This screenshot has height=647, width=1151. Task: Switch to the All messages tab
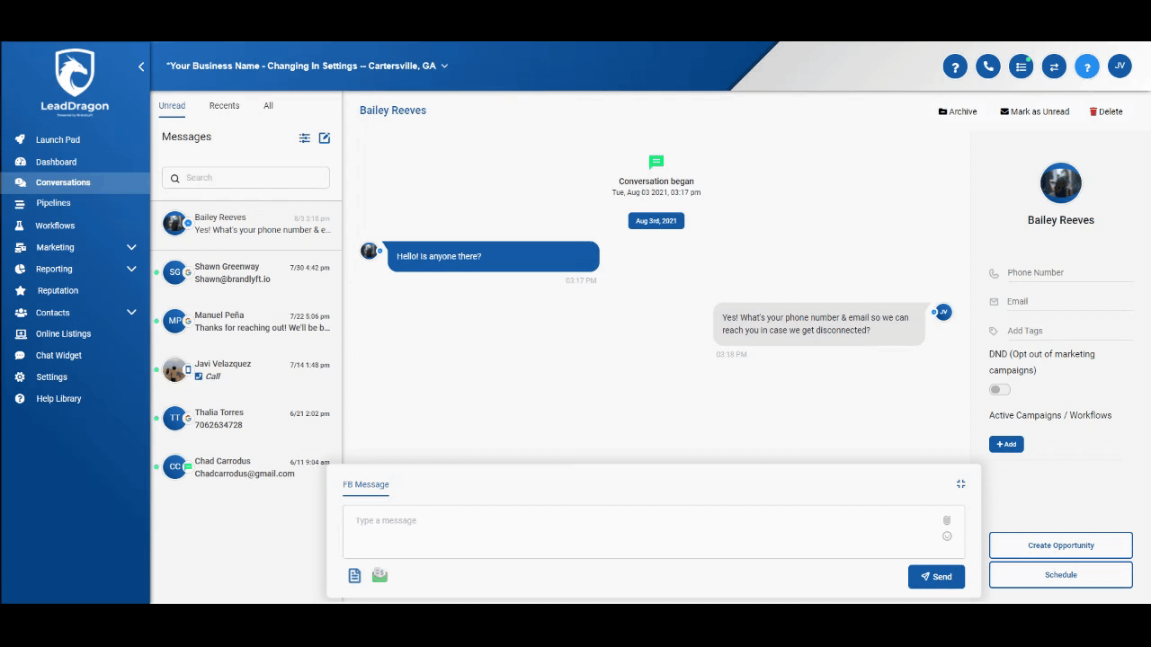coord(268,106)
